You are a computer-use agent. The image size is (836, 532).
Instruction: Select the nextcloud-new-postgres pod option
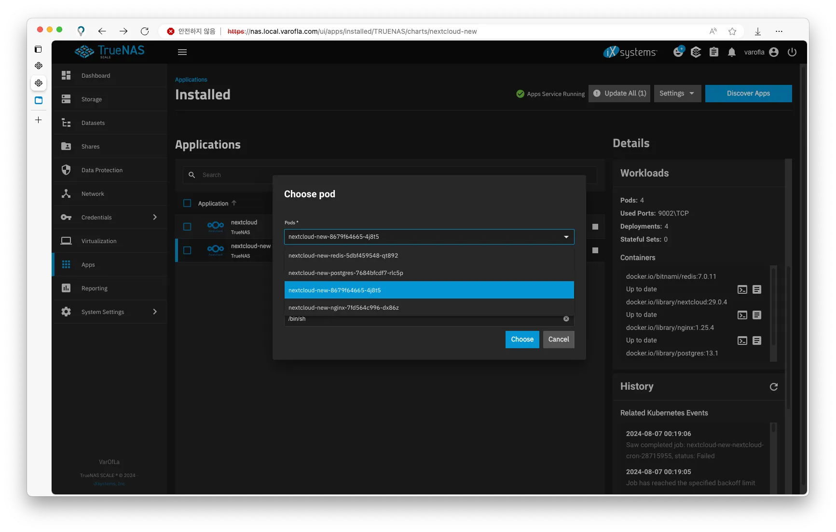click(x=429, y=273)
